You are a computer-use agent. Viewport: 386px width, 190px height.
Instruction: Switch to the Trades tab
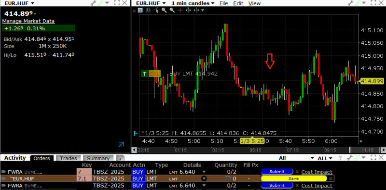pyautogui.click(x=68, y=158)
